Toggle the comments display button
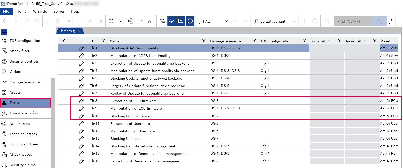Image resolution: width=403 pixels, height=168 pixels. tap(181, 21)
